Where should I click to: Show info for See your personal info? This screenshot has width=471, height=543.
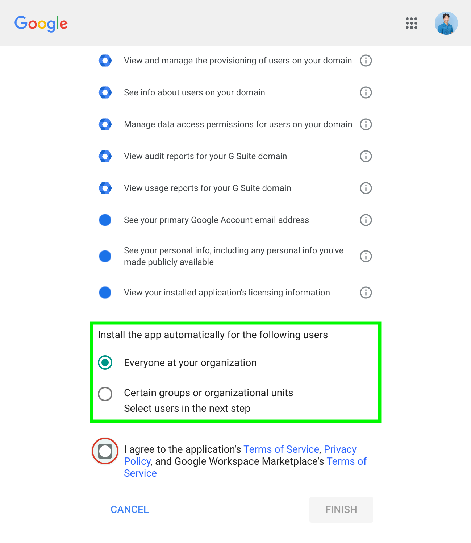coord(366,256)
